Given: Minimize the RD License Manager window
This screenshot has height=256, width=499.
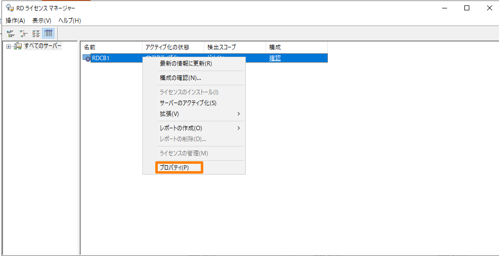Looking at the screenshot, I should pos(444,8).
